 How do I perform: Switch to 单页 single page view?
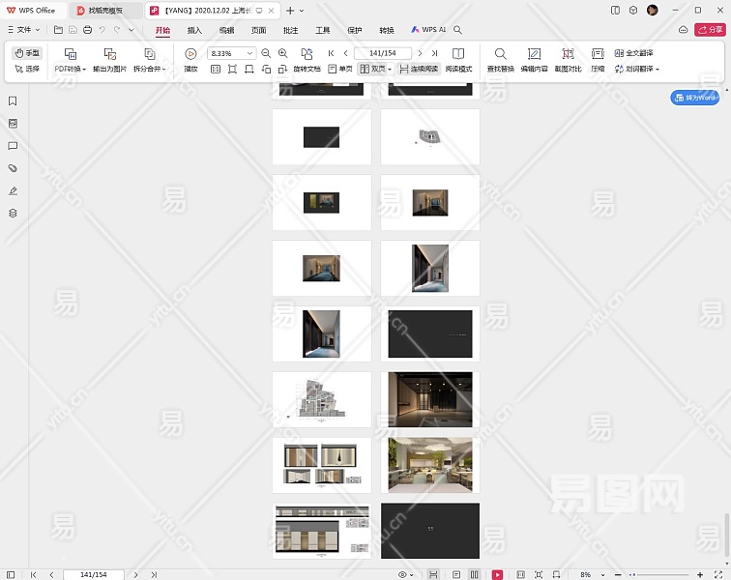click(339, 70)
